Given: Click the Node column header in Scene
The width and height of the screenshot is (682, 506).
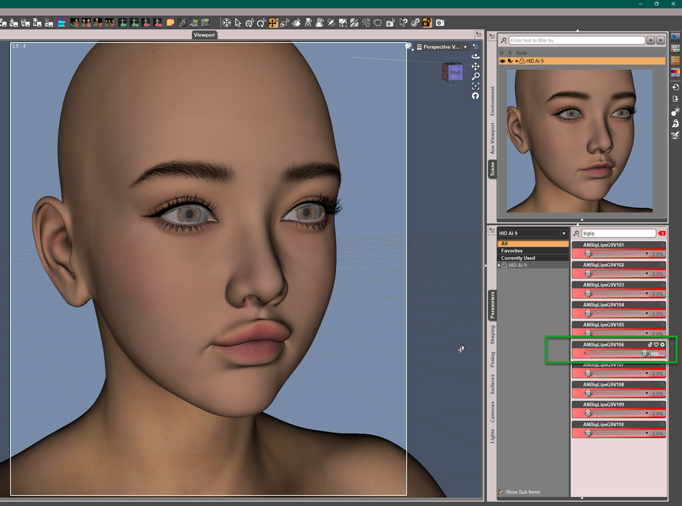Looking at the screenshot, I should [x=521, y=53].
